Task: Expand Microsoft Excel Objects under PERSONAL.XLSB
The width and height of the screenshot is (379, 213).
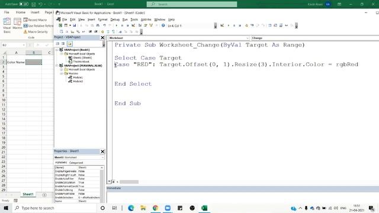Action: (x=62, y=70)
